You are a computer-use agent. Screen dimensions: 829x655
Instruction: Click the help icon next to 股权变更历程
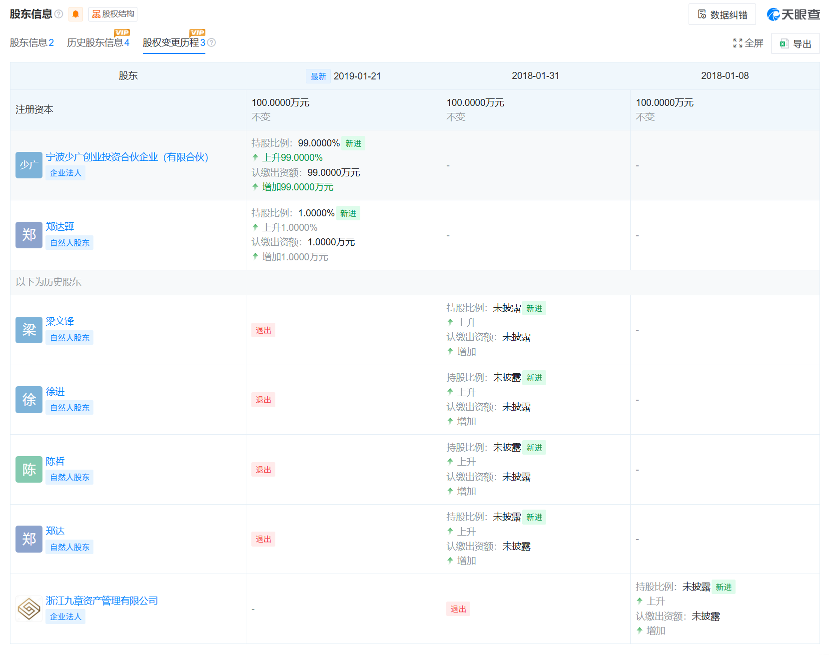pyautogui.click(x=212, y=42)
